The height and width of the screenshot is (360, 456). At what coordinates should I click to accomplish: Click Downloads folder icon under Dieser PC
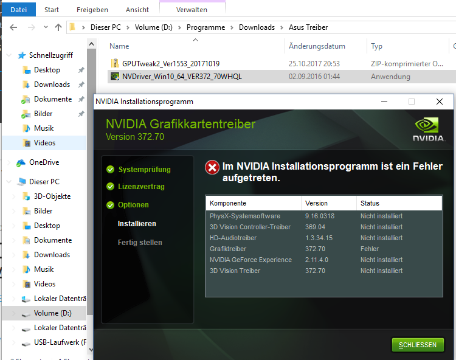tap(27, 255)
